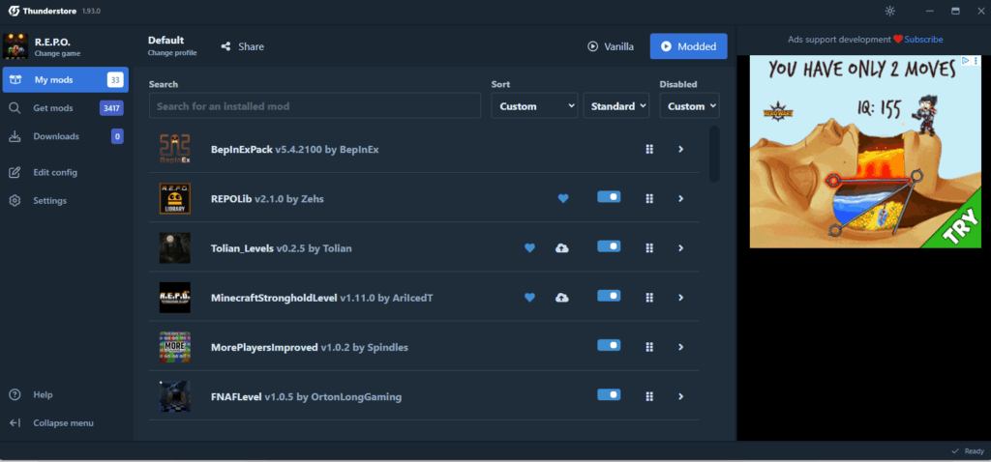Open Edit config in the sidebar
991x462 pixels.
pyautogui.click(x=66, y=172)
